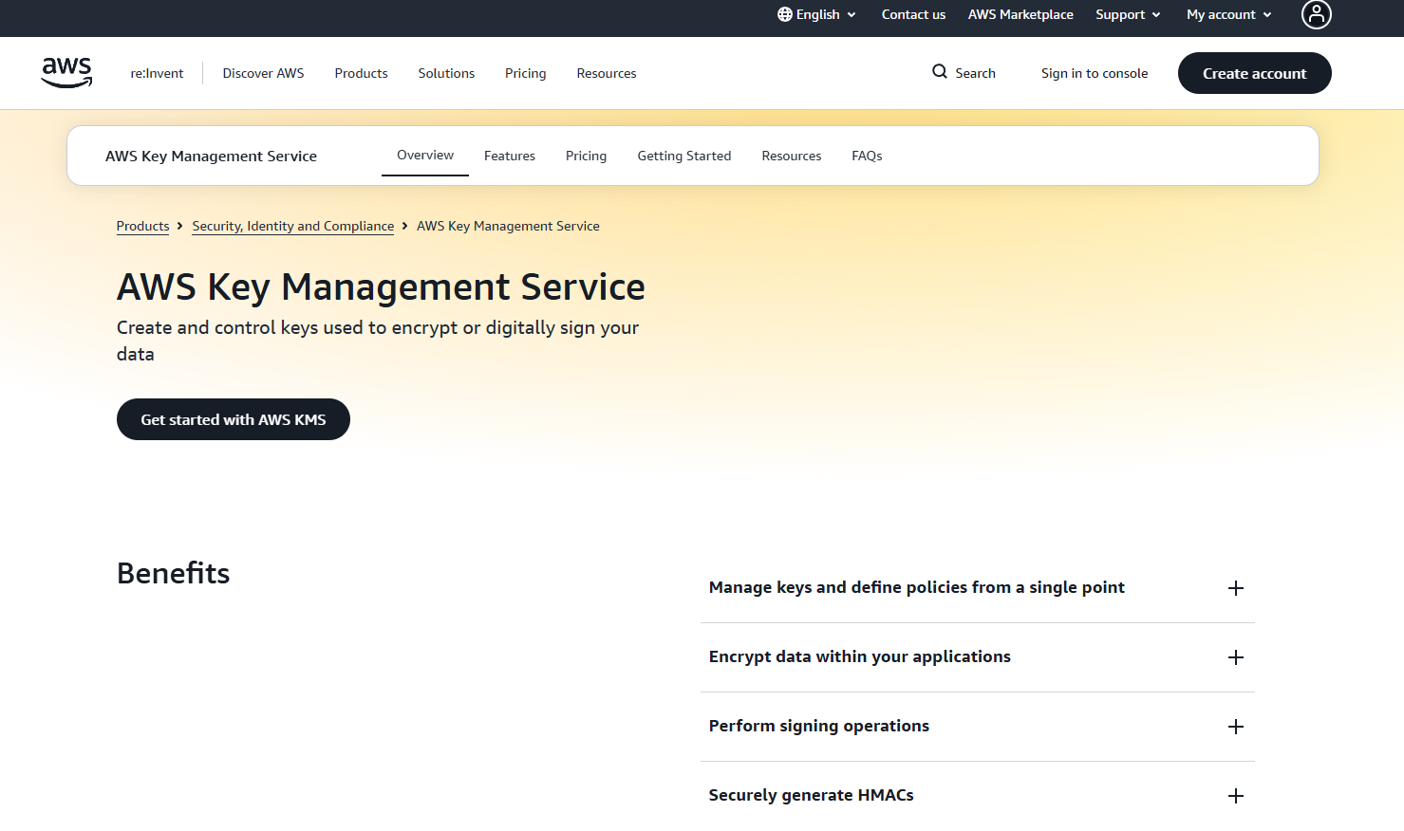Click Create account button

[1255, 73]
